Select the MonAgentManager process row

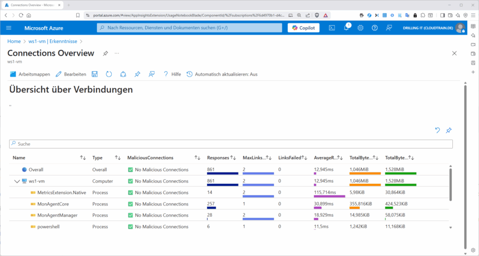coord(229,215)
